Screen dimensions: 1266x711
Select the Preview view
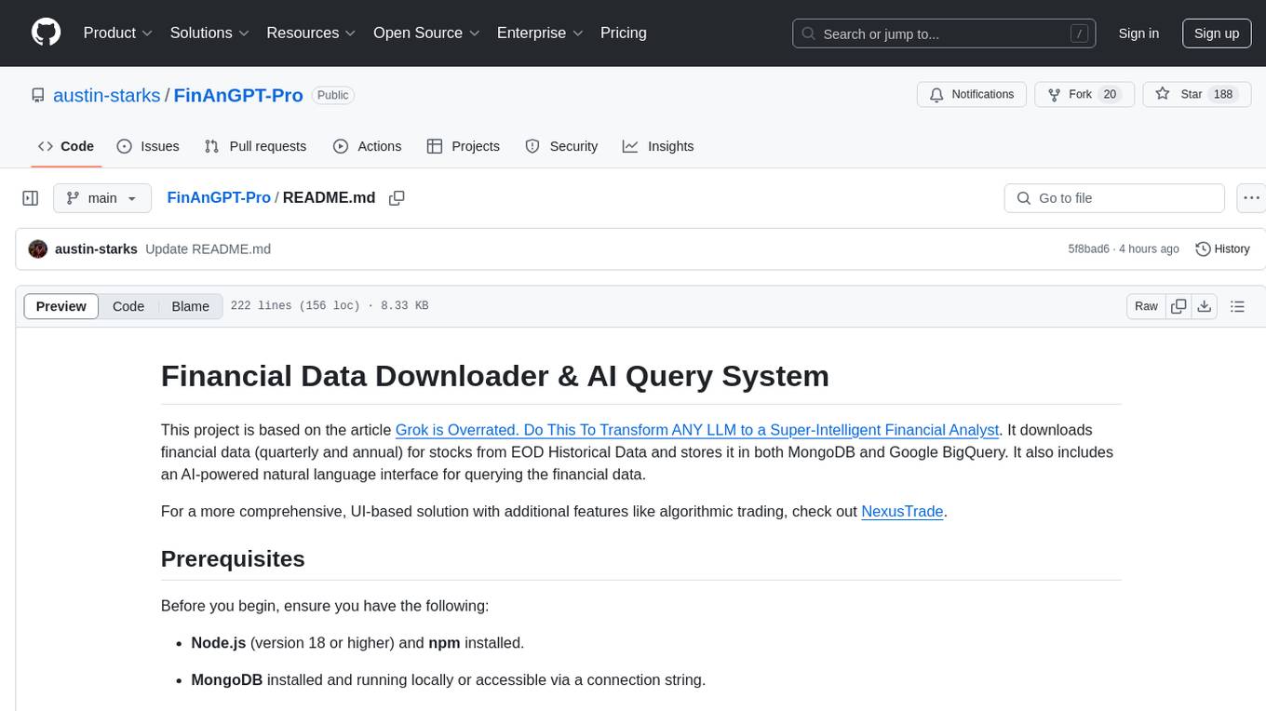pyautogui.click(x=61, y=306)
